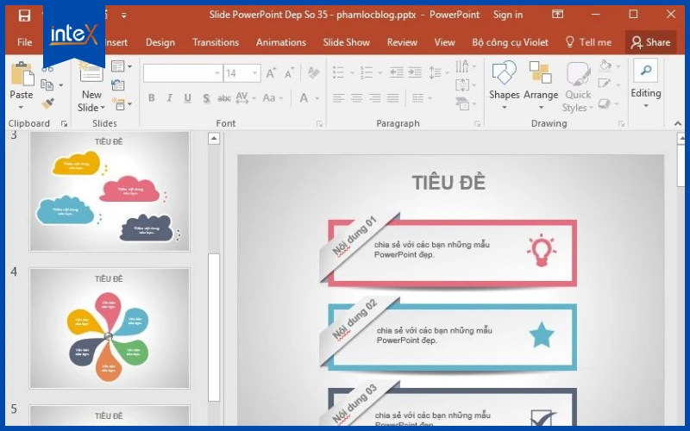Viewport: 690px width, 431px height.
Task: Click the Justify alignment icon
Action: coord(392,97)
